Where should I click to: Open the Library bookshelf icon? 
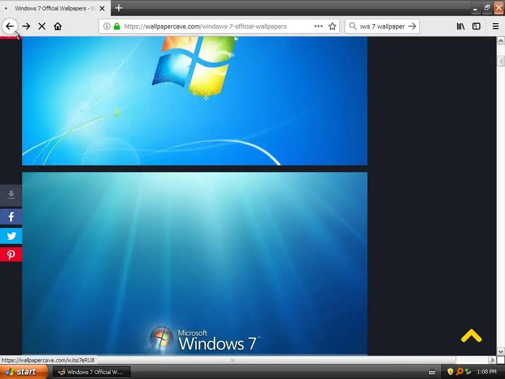click(461, 26)
